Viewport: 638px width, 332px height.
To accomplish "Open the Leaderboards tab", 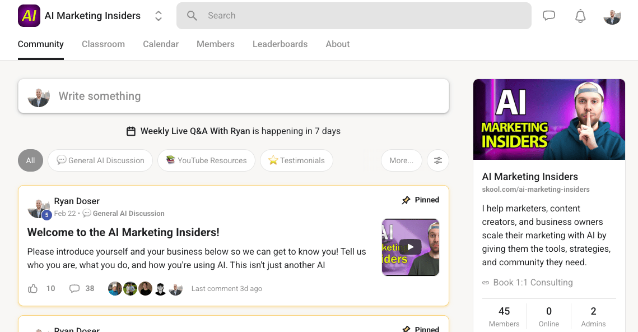I will (280, 44).
